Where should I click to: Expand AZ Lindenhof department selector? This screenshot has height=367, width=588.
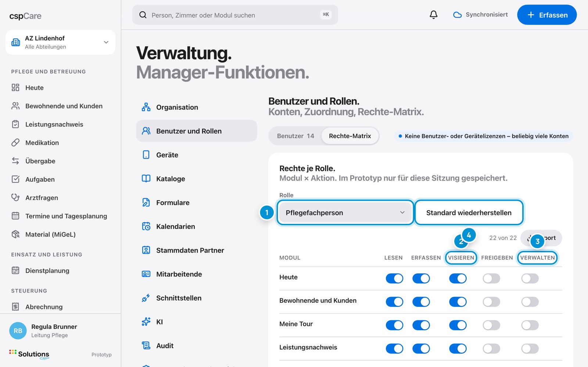tap(60, 42)
